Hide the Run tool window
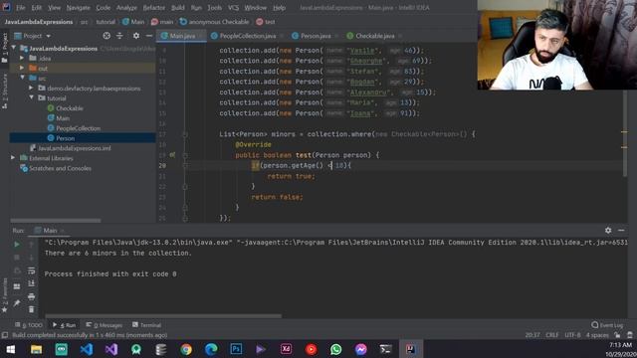637x358 pixels. coord(621,230)
